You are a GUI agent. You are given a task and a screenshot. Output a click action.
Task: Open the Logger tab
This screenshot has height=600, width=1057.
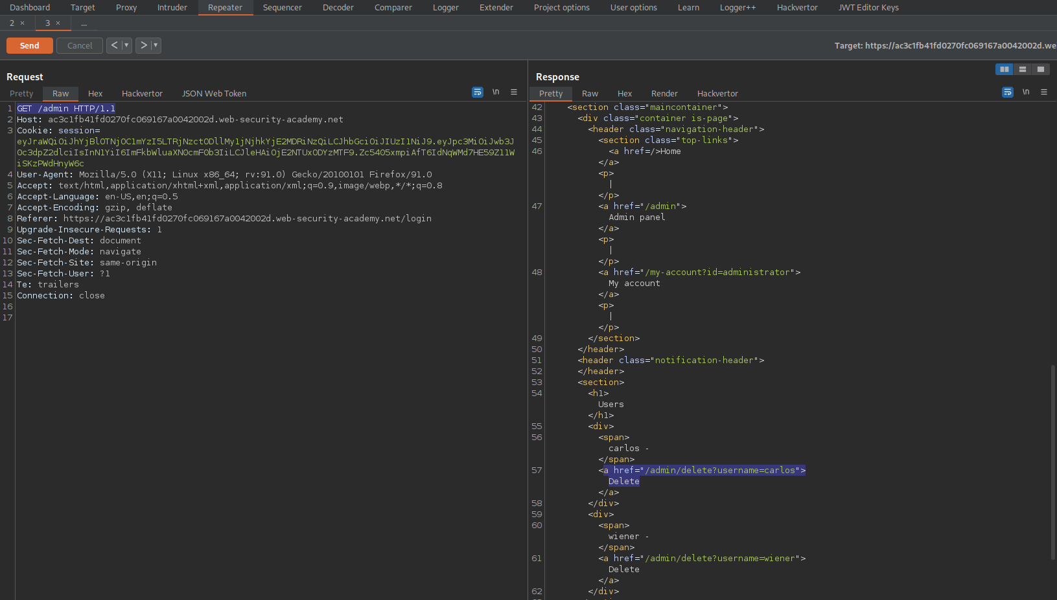[x=446, y=8]
